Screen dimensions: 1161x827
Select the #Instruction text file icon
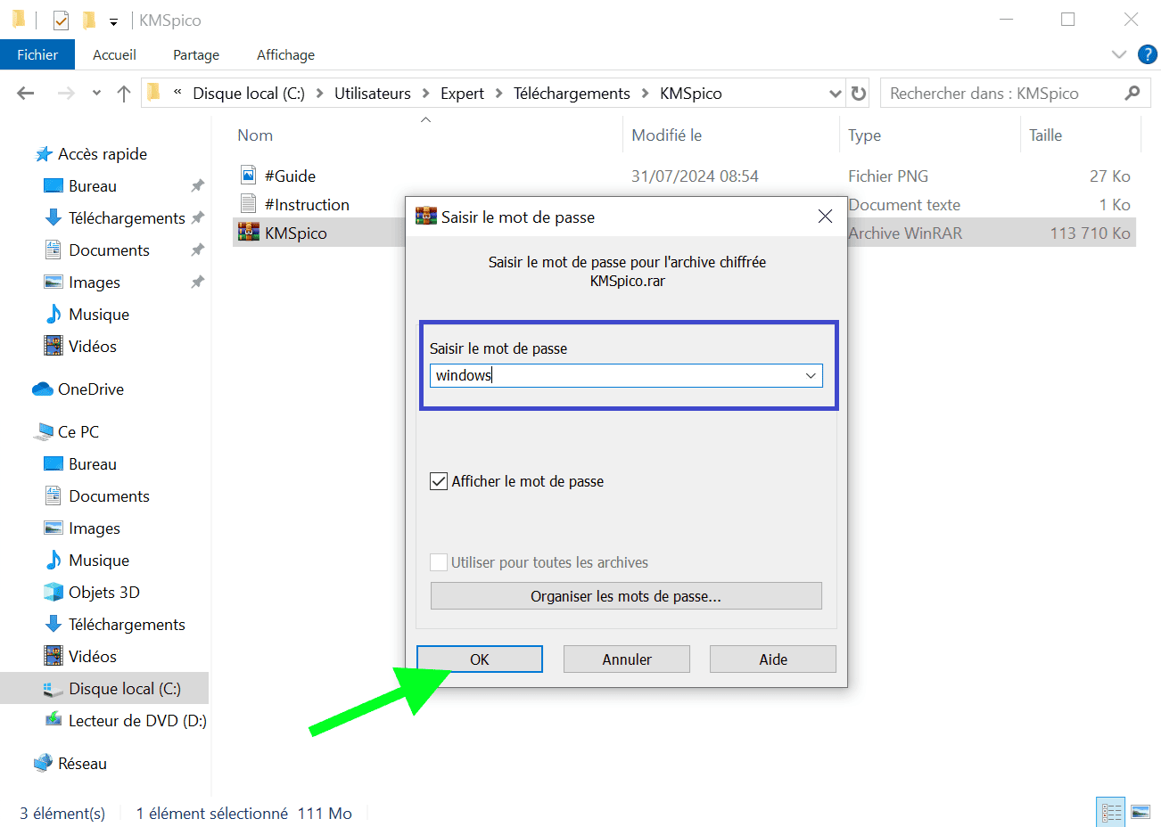[x=249, y=204]
